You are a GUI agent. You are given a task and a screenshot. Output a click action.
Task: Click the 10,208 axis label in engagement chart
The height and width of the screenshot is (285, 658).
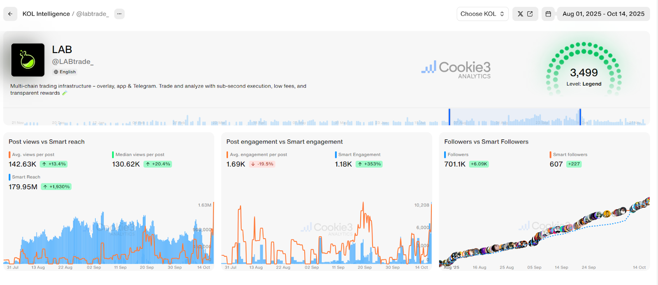click(x=422, y=205)
